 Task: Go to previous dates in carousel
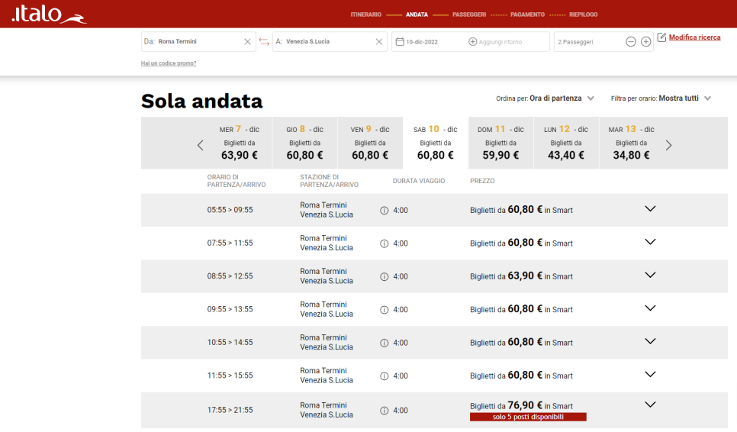point(200,145)
